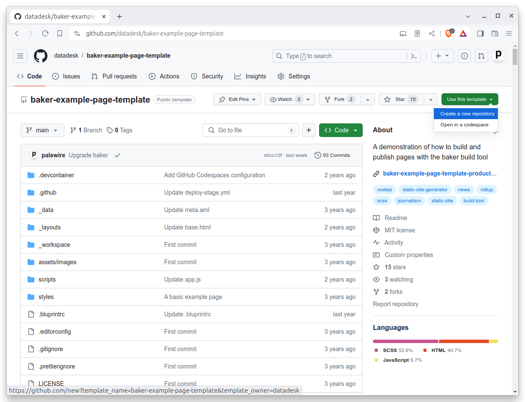Open the hamburger navigation menu
Screen dimensions: 525x402
[20, 56]
